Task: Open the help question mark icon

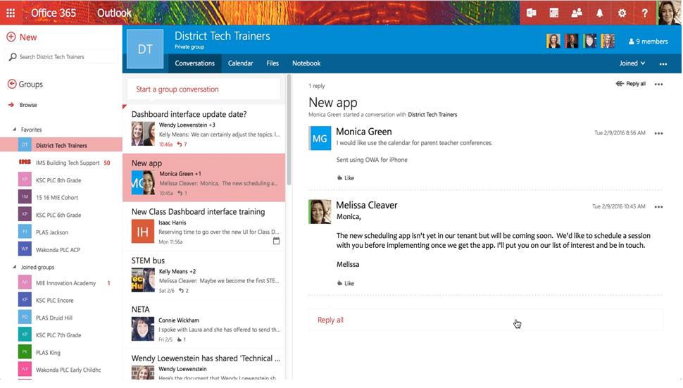Action: pyautogui.click(x=645, y=13)
